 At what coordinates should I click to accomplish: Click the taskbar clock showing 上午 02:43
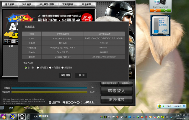[x=180, y=117]
